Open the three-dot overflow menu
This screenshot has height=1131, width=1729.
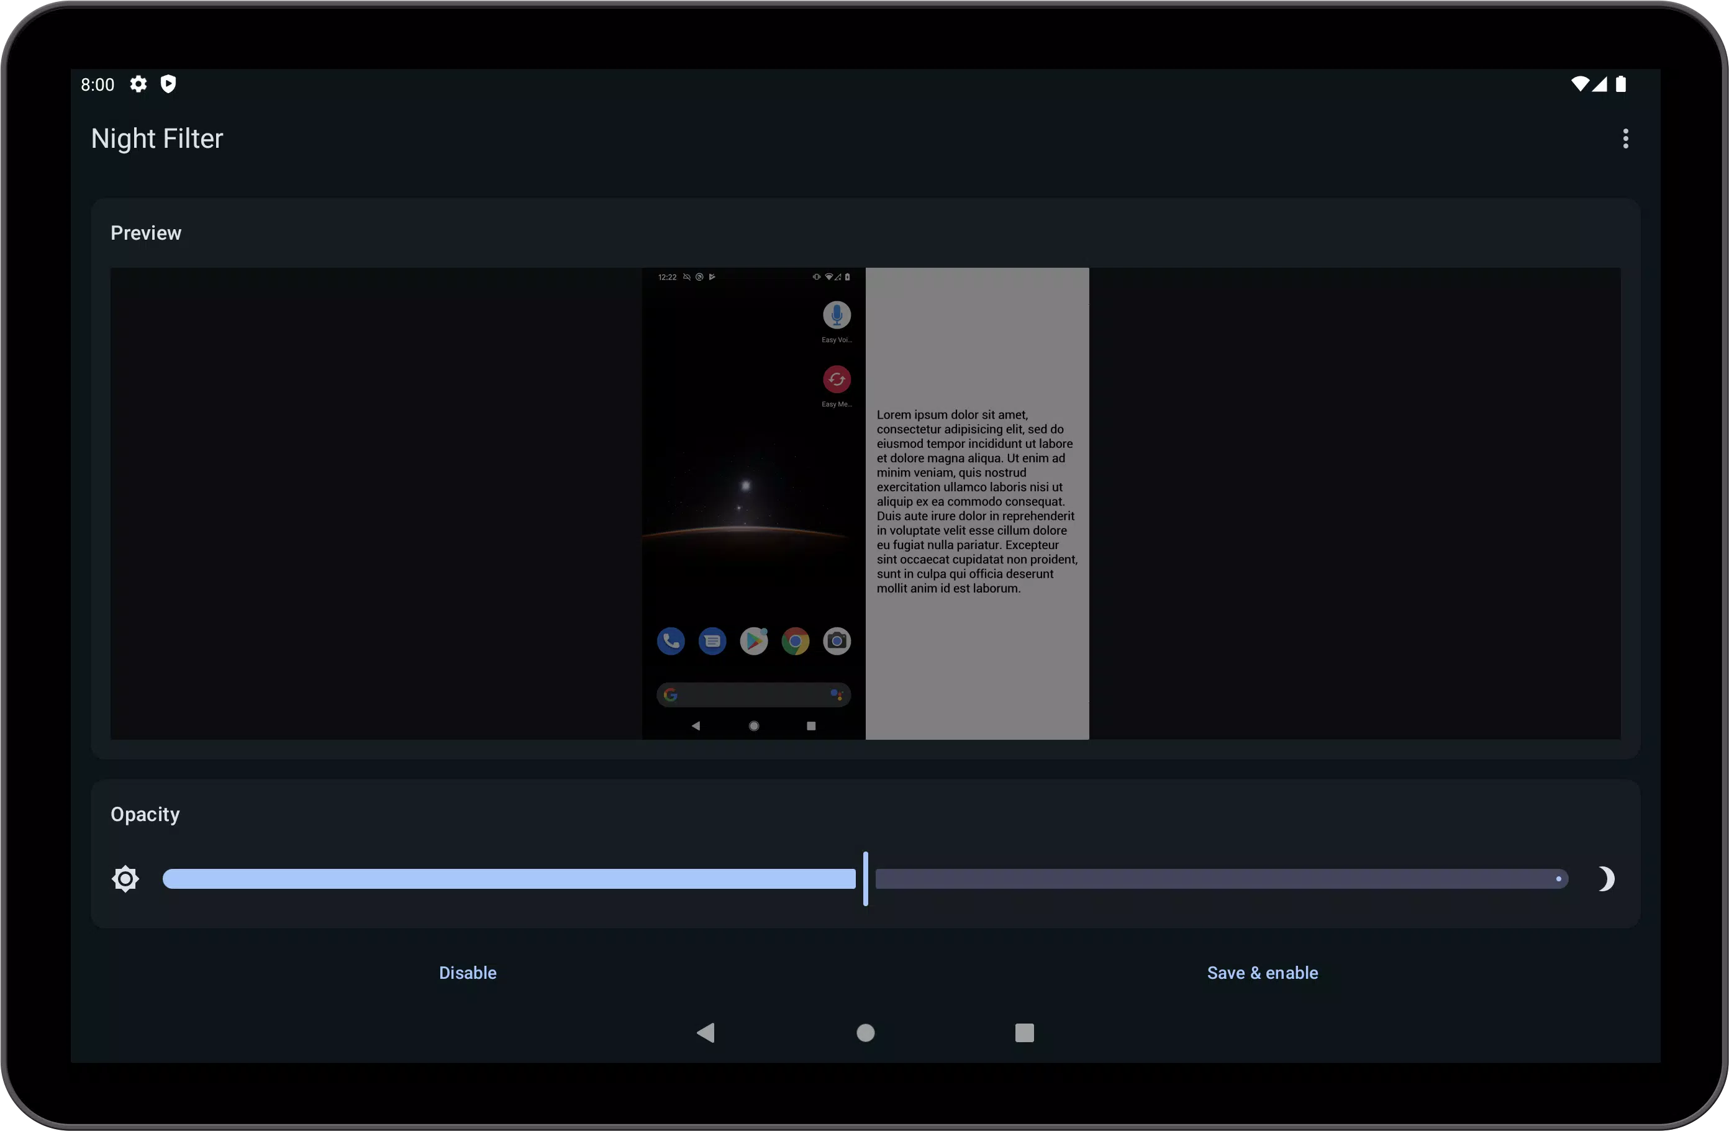pyautogui.click(x=1625, y=139)
